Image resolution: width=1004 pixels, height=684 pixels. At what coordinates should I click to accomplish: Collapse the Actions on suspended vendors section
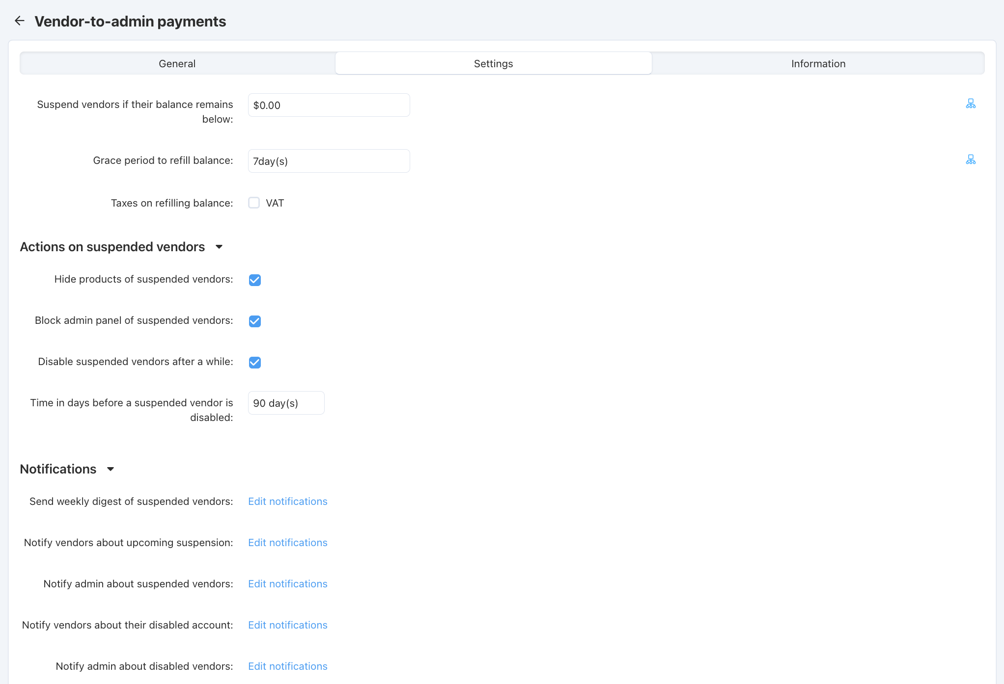click(x=219, y=247)
